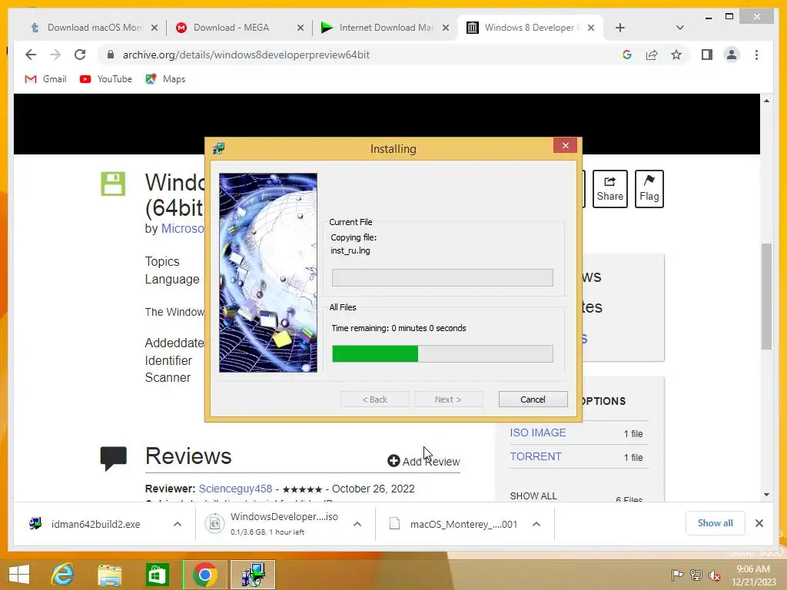Open Maps bookmark

pyautogui.click(x=165, y=79)
